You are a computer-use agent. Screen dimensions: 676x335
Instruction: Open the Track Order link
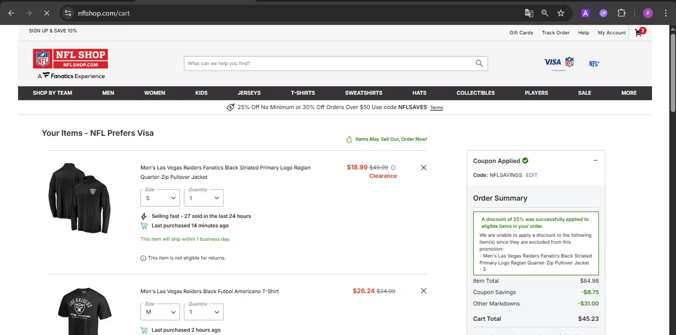click(556, 32)
